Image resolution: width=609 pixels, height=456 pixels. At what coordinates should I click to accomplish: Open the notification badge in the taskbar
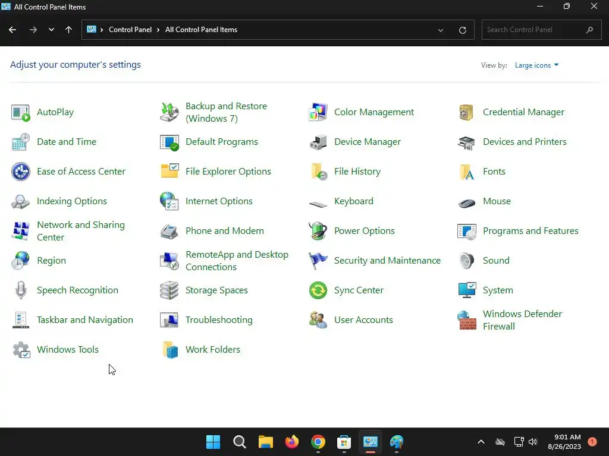point(592,442)
